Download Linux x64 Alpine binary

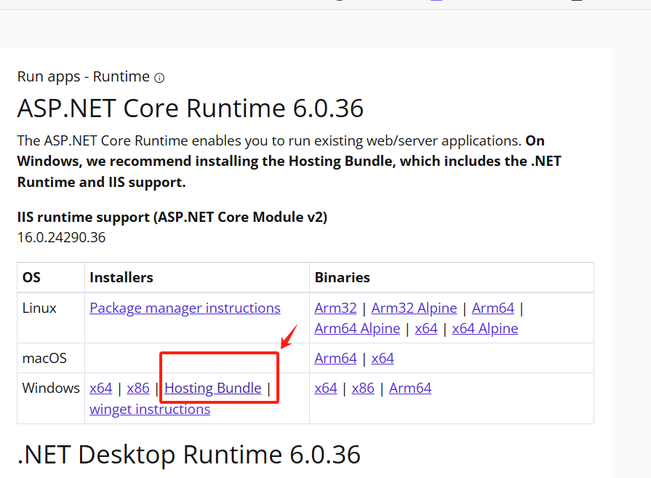(x=485, y=329)
